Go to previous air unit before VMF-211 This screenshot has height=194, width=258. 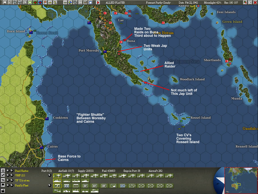pyautogui.click(x=8, y=175)
